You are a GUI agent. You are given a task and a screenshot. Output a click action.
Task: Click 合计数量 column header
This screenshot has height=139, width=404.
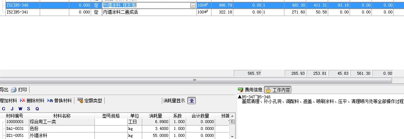click(x=200, y=116)
